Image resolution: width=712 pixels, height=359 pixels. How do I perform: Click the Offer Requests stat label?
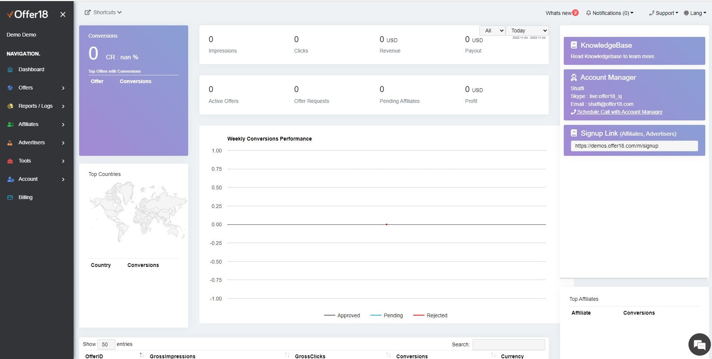[x=312, y=101]
